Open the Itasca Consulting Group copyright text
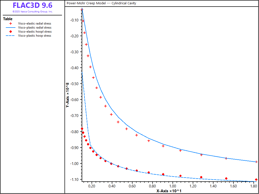Screen dimensions: 259x194 click(33, 12)
